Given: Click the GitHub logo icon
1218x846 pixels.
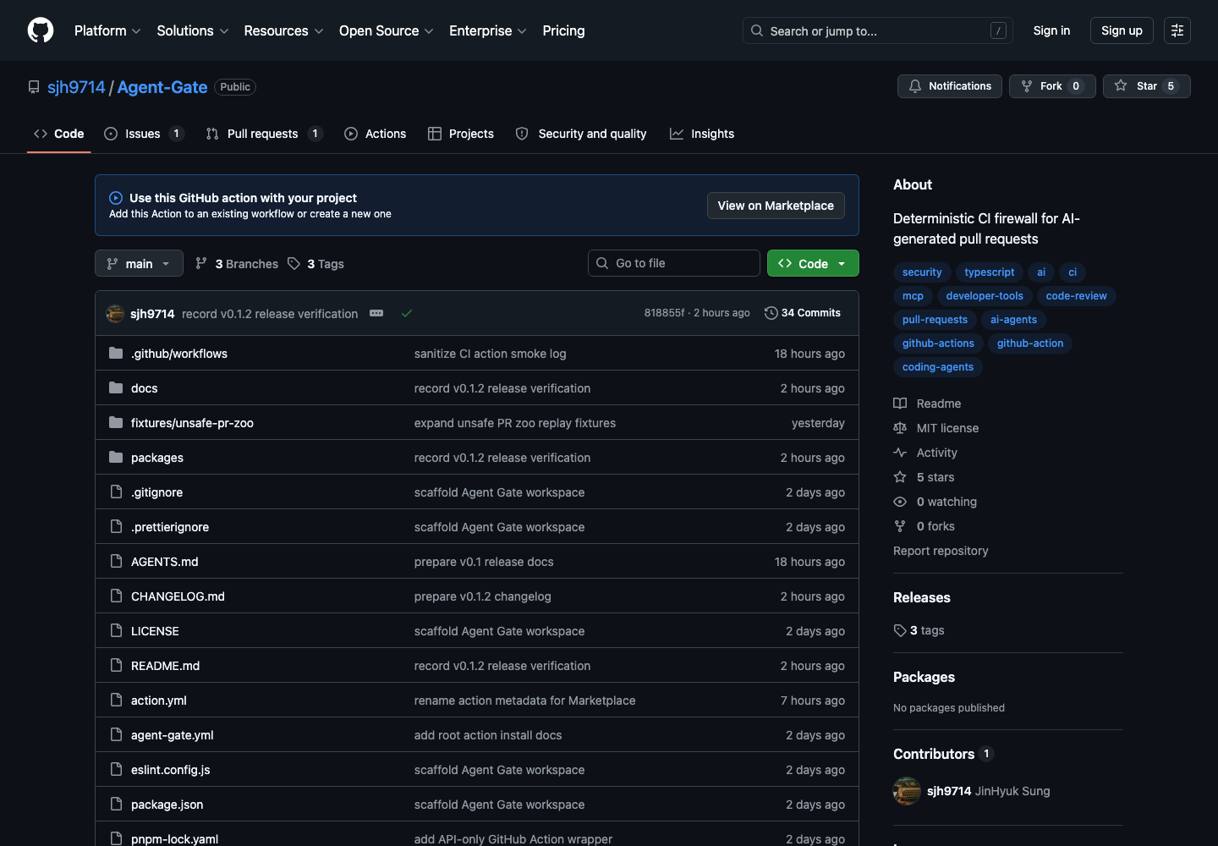Looking at the screenshot, I should [x=41, y=30].
